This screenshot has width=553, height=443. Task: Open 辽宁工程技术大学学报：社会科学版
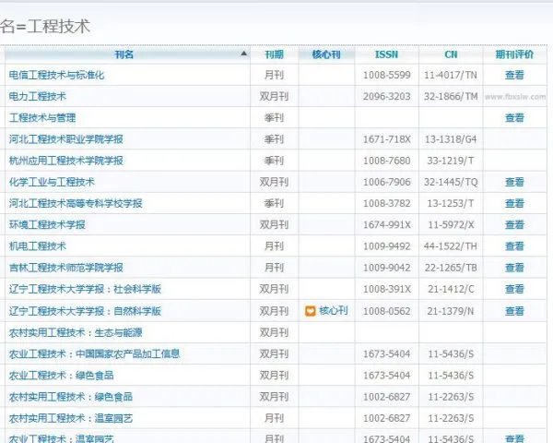coord(85,289)
